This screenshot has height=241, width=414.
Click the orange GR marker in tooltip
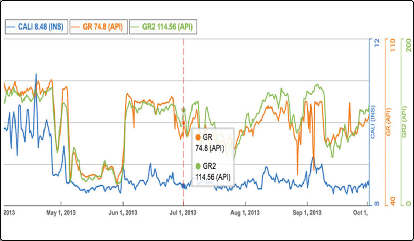pos(198,138)
